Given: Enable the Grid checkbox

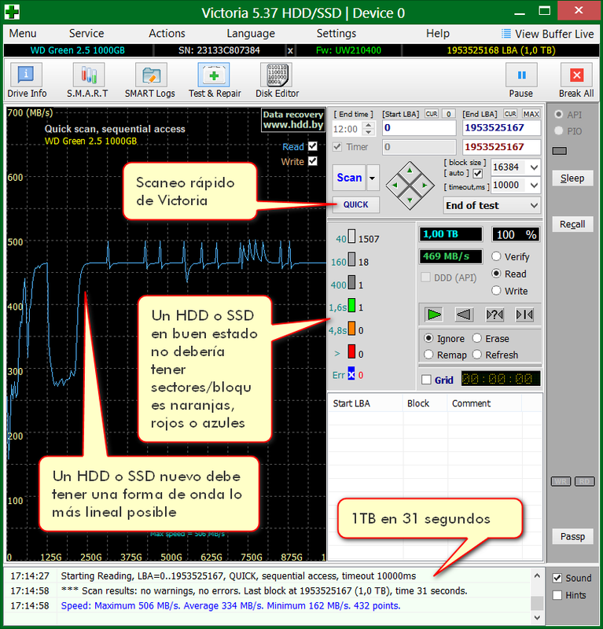Looking at the screenshot, I should (426, 380).
